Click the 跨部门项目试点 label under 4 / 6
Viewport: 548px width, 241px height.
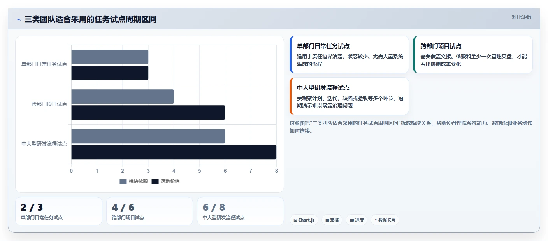[128, 218]
